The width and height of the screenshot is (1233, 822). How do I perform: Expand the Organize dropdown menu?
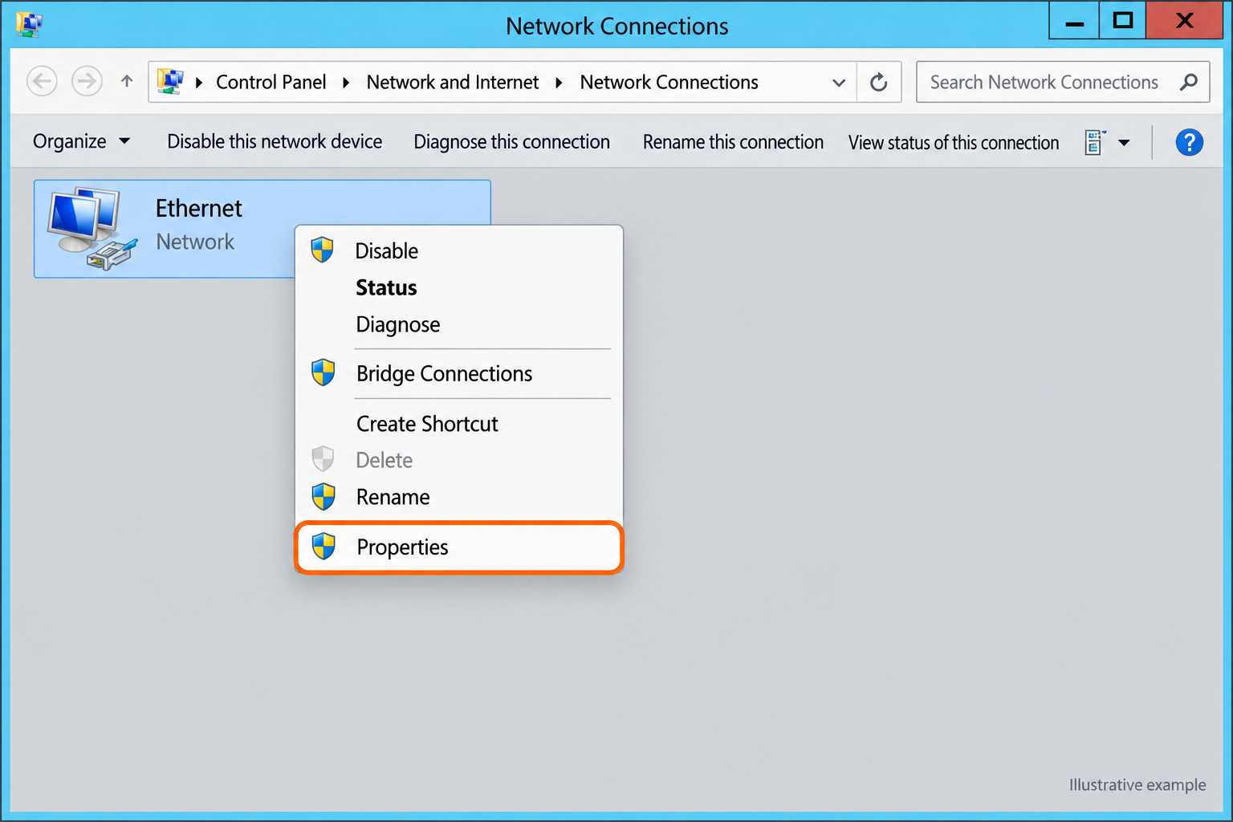coord(81,141)
